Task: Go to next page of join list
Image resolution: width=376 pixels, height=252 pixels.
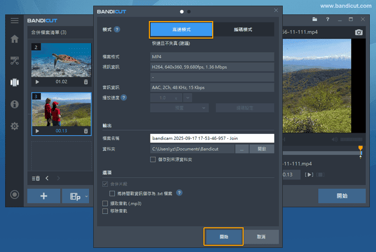Action: click(58, 178)
